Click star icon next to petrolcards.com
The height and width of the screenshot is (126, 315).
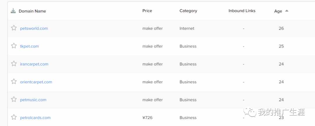point(14,117)
